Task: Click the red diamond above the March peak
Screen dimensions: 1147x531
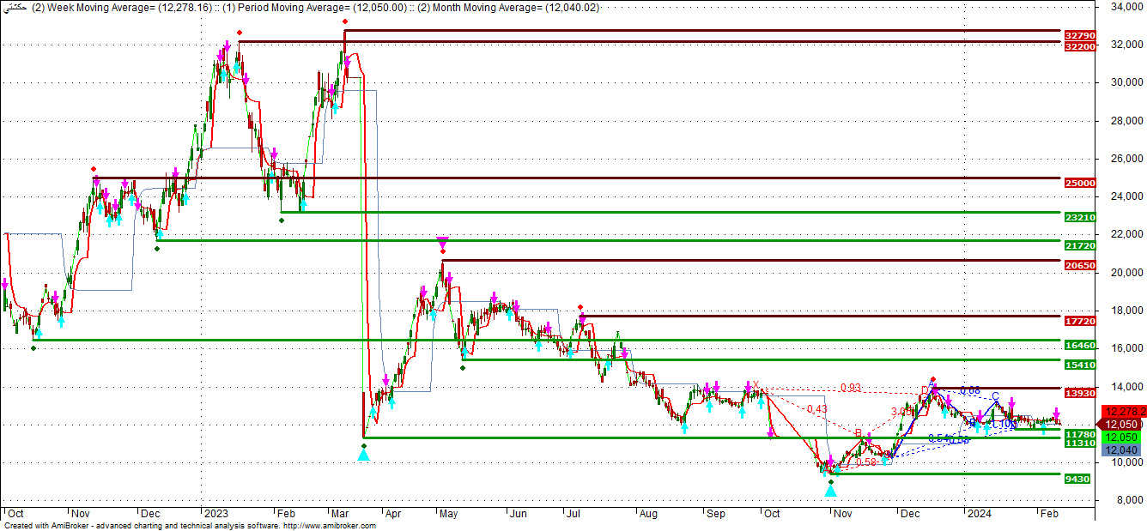Action: tap(344, 21)
